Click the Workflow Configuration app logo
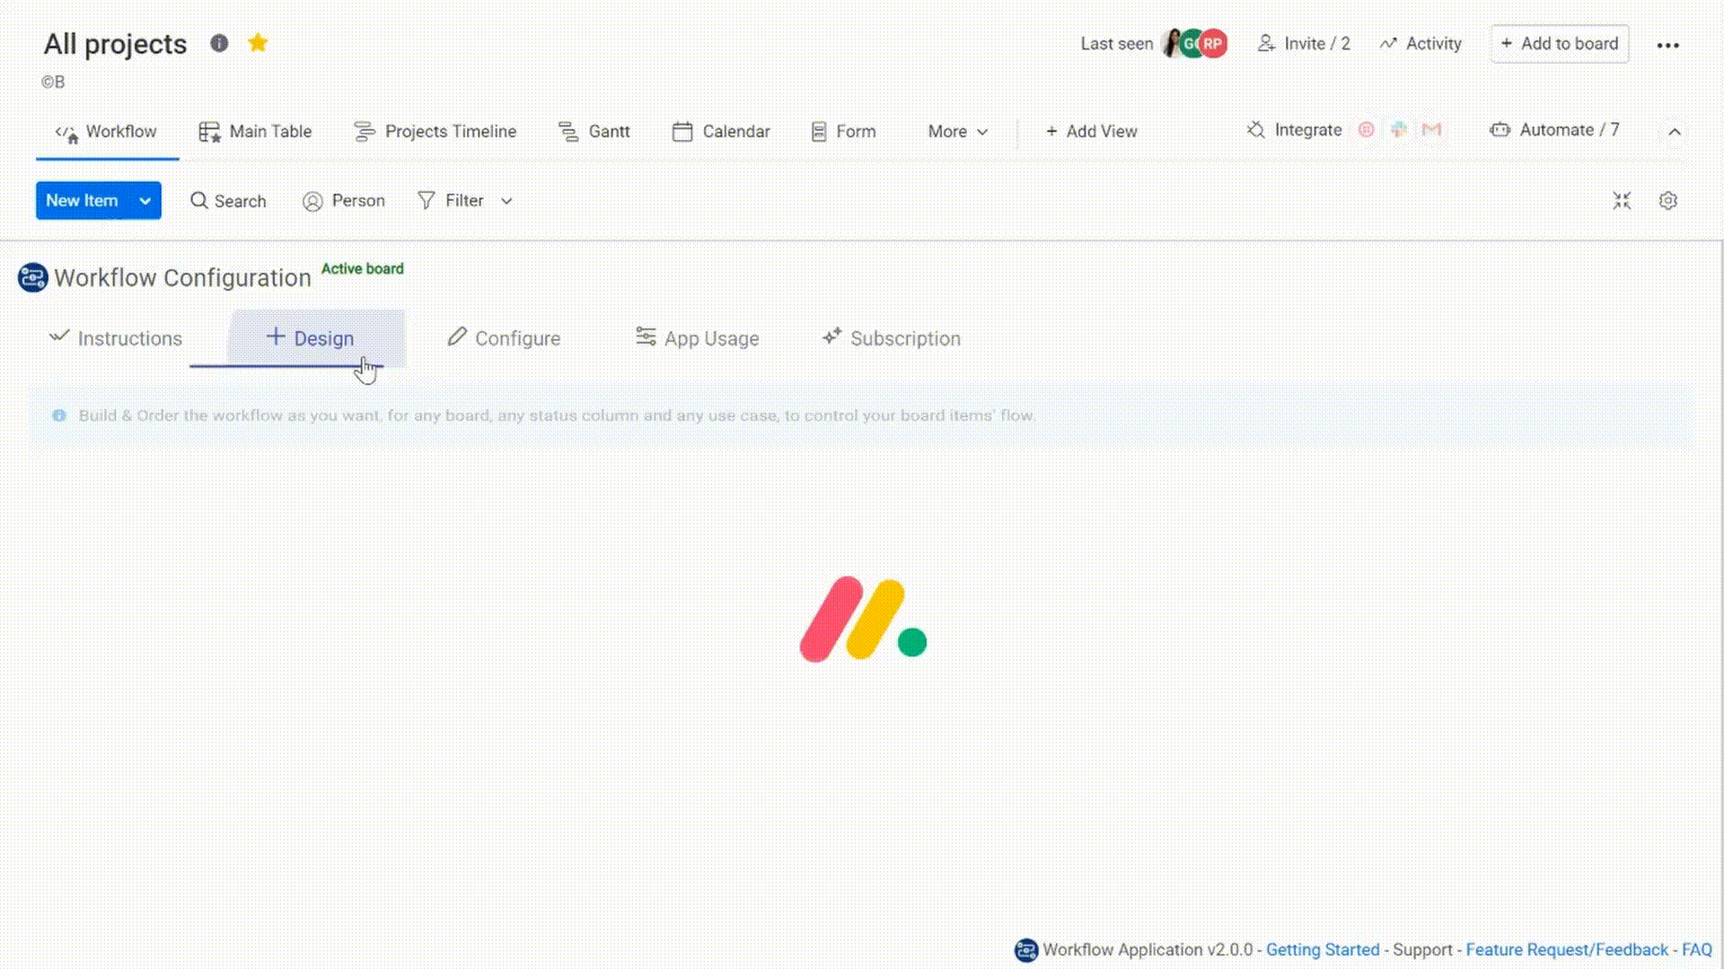The height and width of the screenshot is (969, 1724). (x=32, y=277)
